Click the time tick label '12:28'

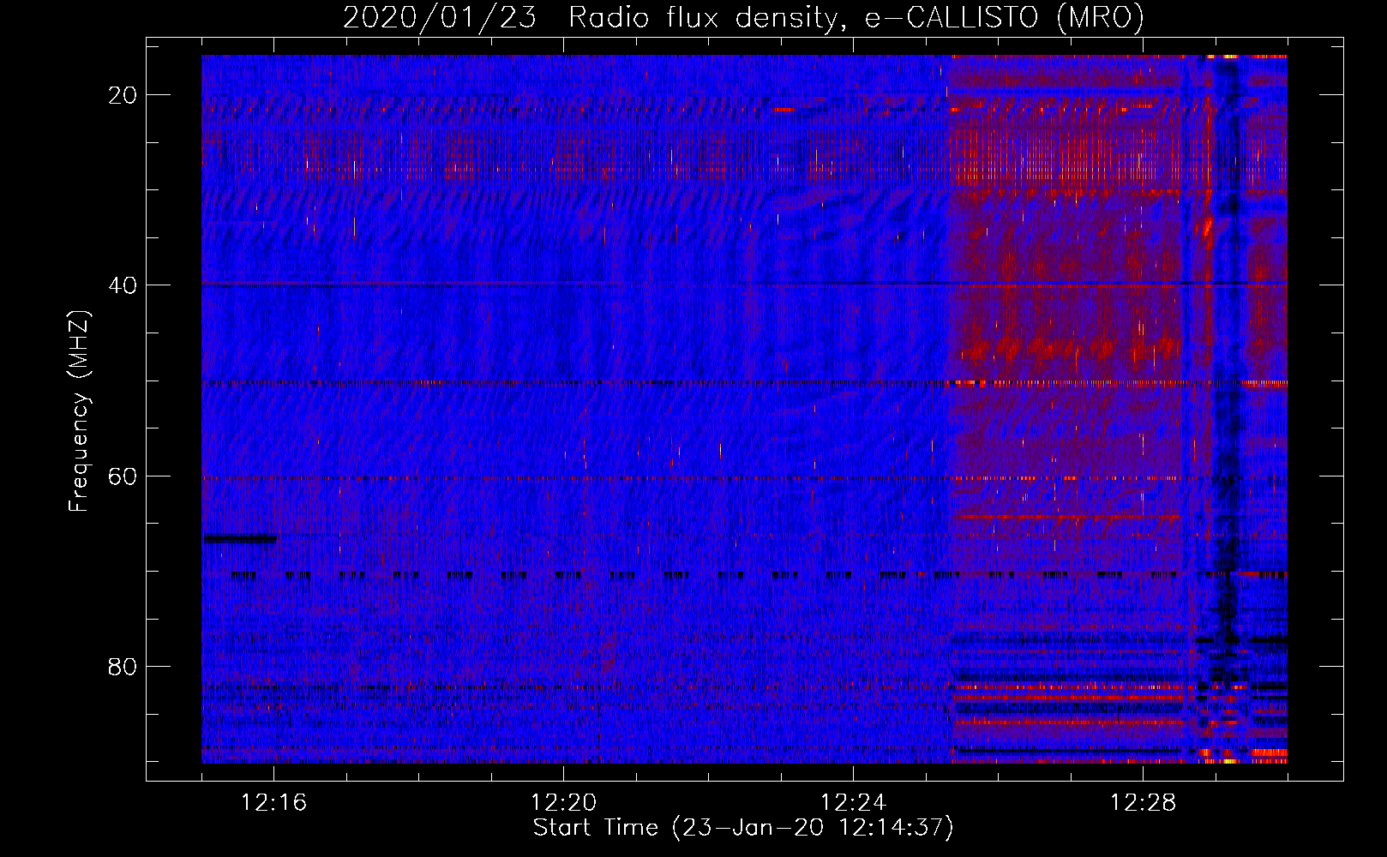pyautogui.click(x=1144, y=803)
